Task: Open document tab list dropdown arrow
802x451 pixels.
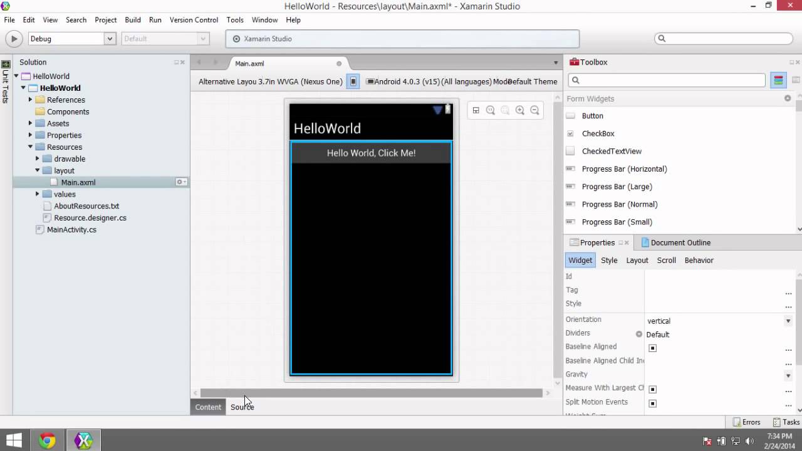Action: point(555,63)
